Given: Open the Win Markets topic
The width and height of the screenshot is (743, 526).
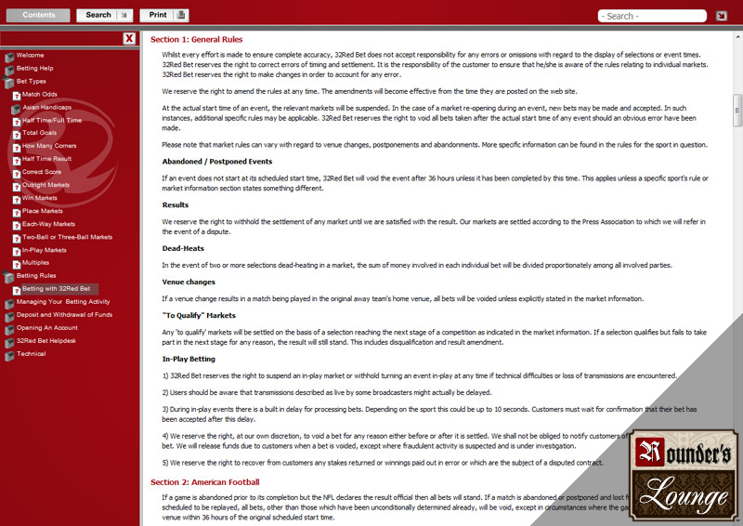Looking at the screenshot, I should pos(40,198).
